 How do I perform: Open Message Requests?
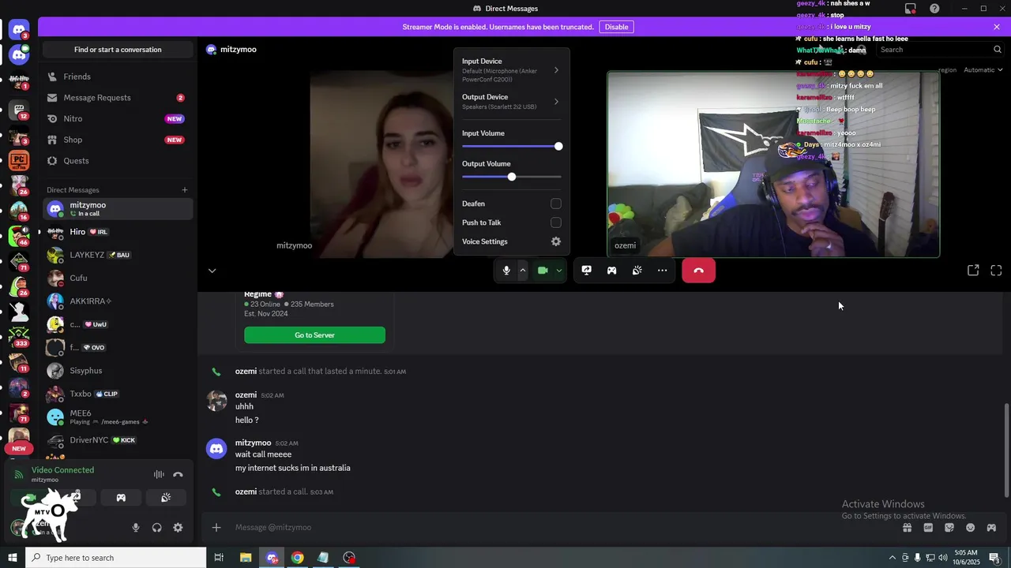point(118,98)
